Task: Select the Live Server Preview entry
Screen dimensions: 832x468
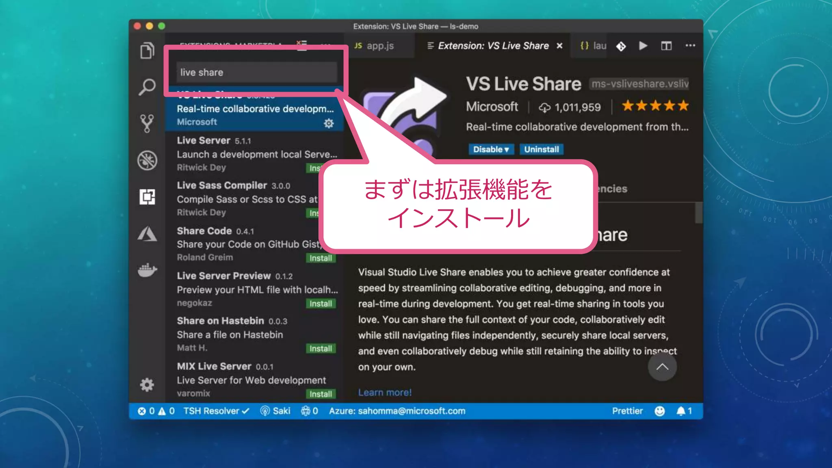Action: tap(254, 289)
